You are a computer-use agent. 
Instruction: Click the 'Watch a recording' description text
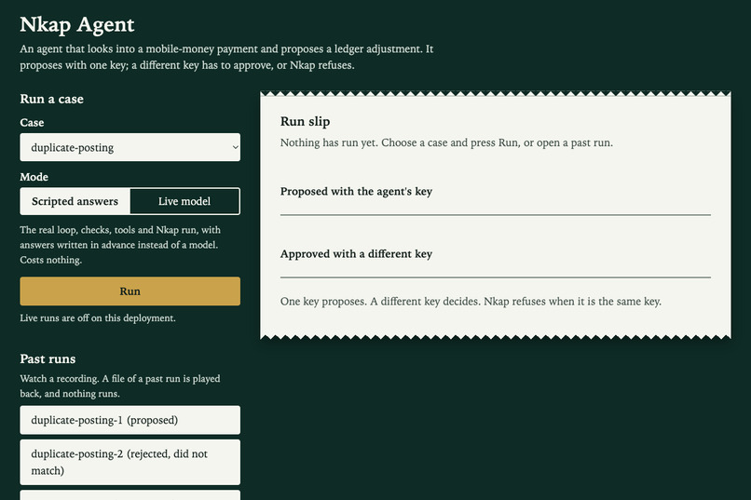(x=120, y=386)
